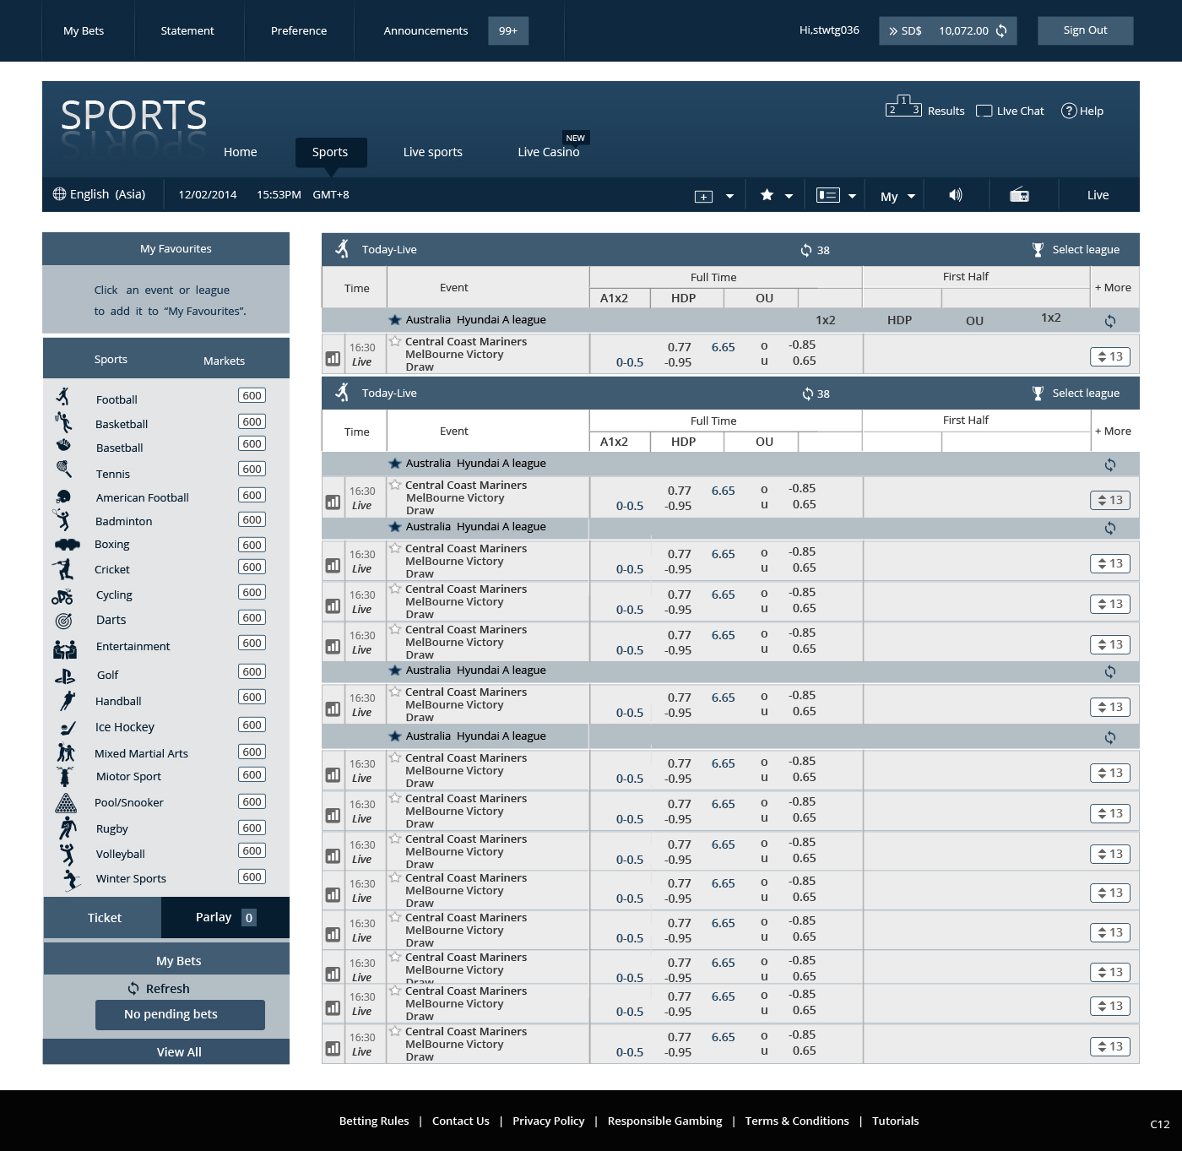Click Refresh in My Bets panel
The width and height of the screenshot is (1182, 1151).
click(x=159, y=989)
